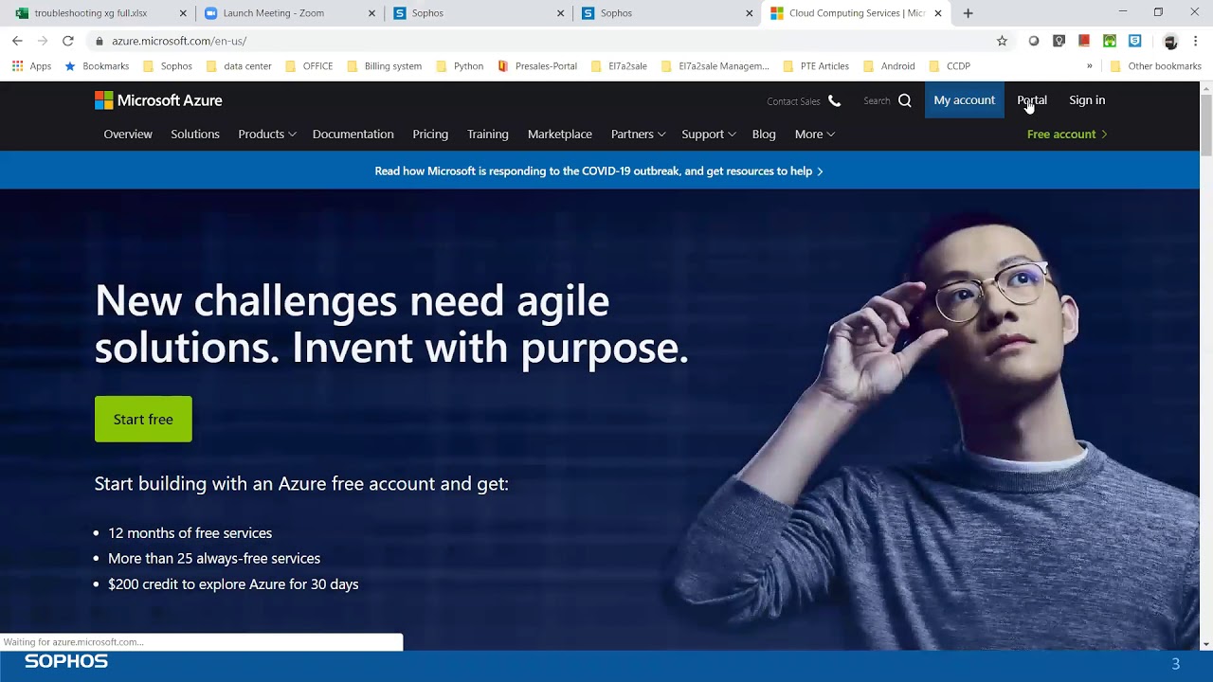Open a new tab with plus icon
The image size is (1213, 682).
click(x=968, y=13)
